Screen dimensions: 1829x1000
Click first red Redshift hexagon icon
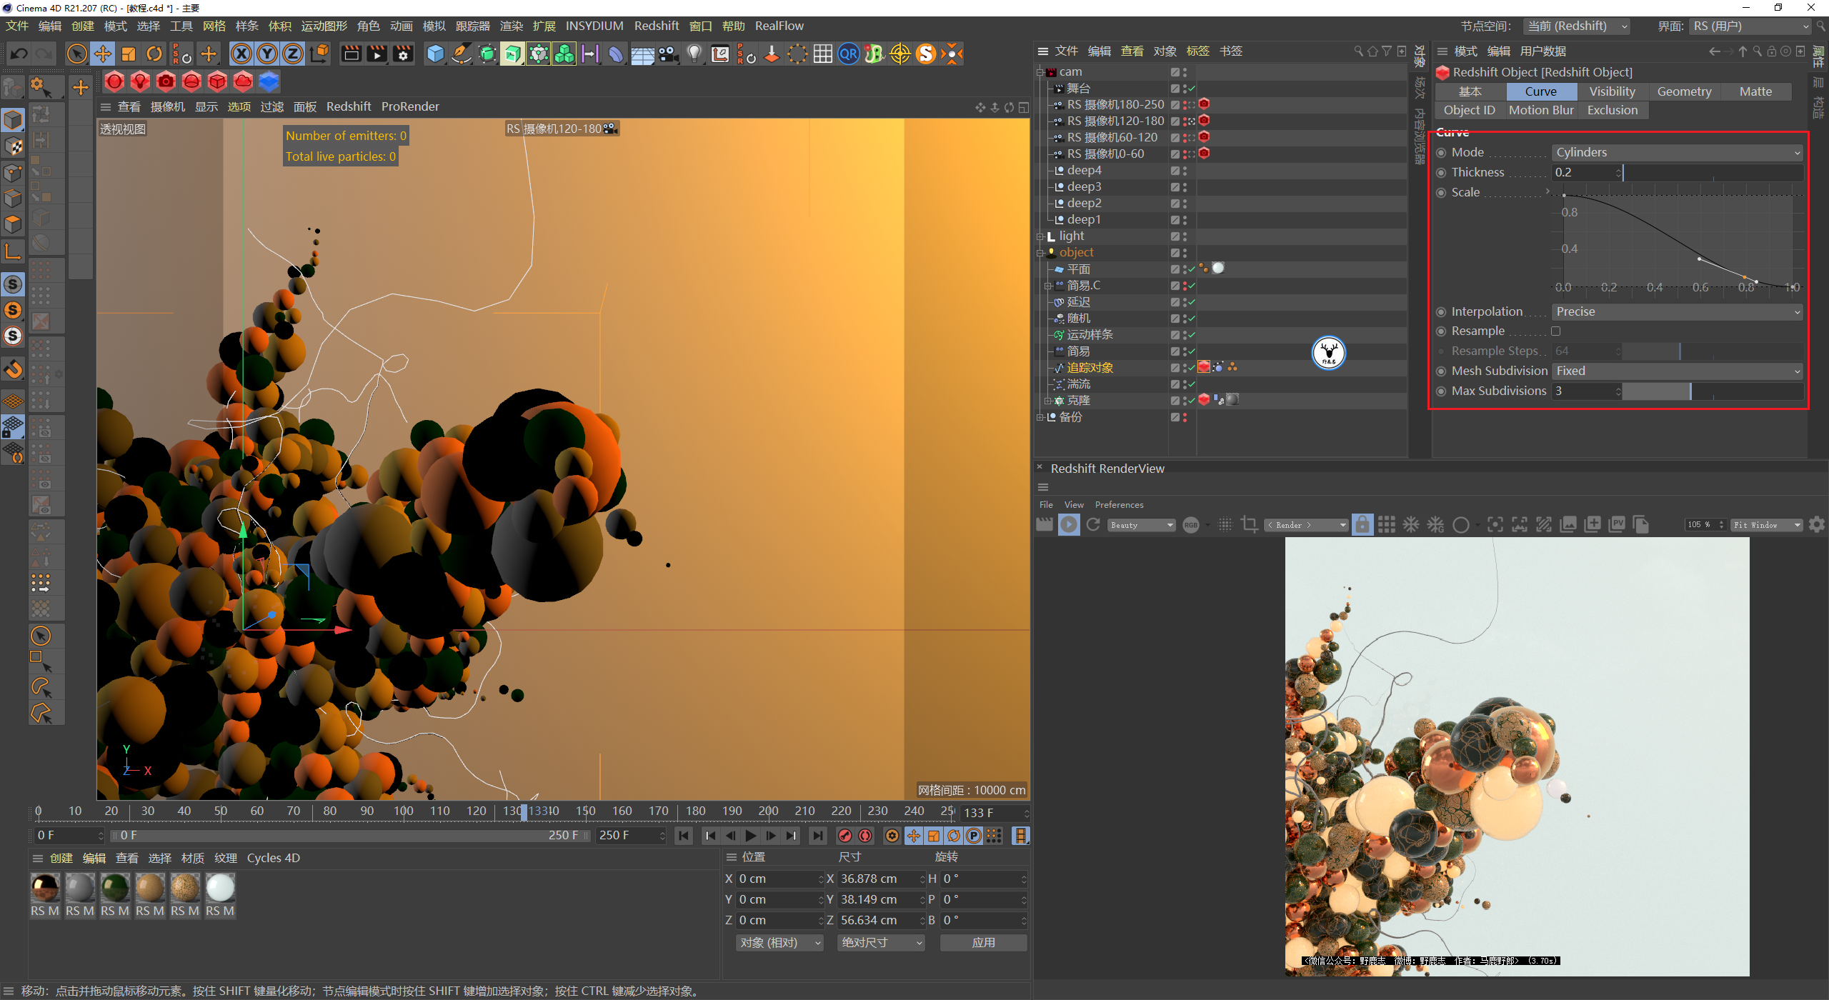point(114,81)
